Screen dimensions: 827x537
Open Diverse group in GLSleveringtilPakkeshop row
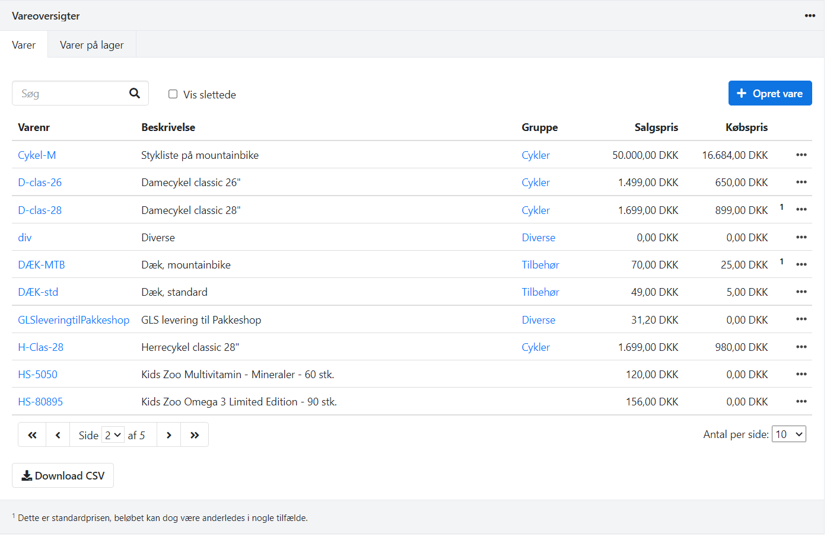point(539,320)
